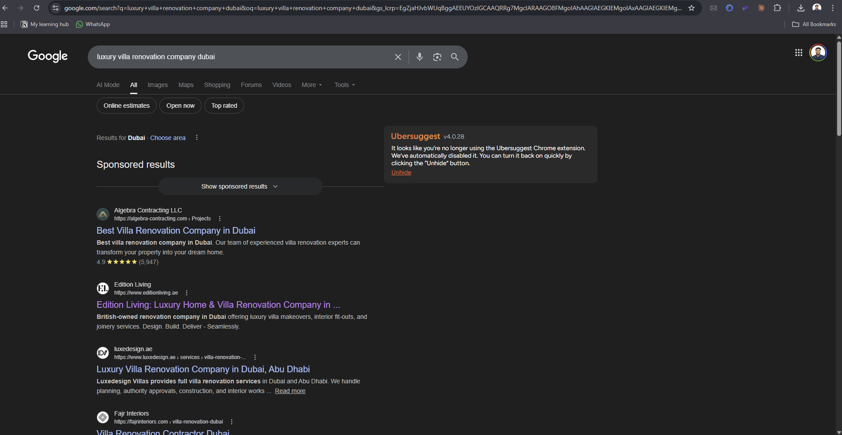Viewport: 842px width, 435px height.
Task: Switch to Shopping tab
Action: coord(217,85)
